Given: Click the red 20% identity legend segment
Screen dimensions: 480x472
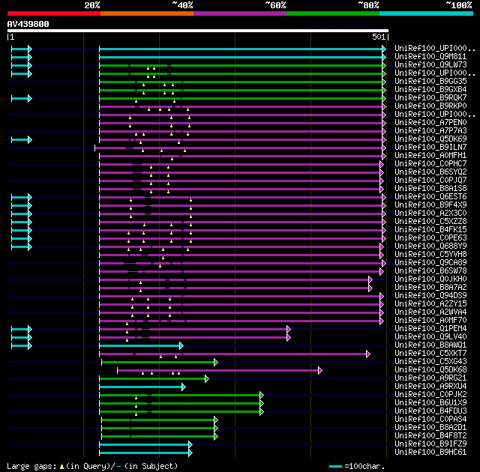Looking at the screenshot, I should pyautogui.click(x=54, y=13).
